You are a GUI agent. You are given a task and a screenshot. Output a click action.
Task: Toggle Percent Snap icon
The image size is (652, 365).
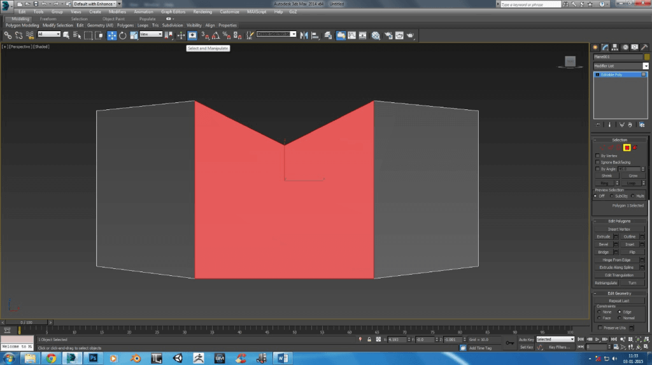tap(227, 36)
